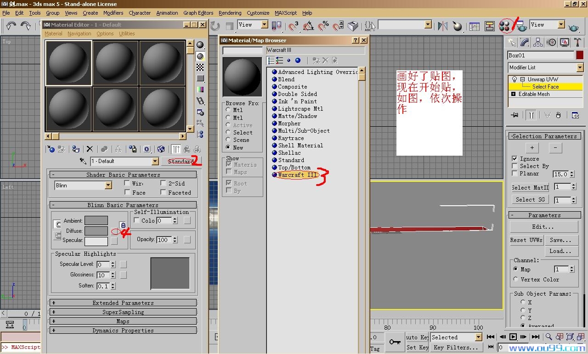Click the Play Animation button
The width and height of the screenshot is (588, 354).
coord(513,337)
